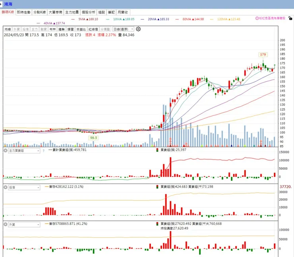Toggle the 主力 overlay button
Viewport: 294px width, 257px height.
tap(35, 29)
